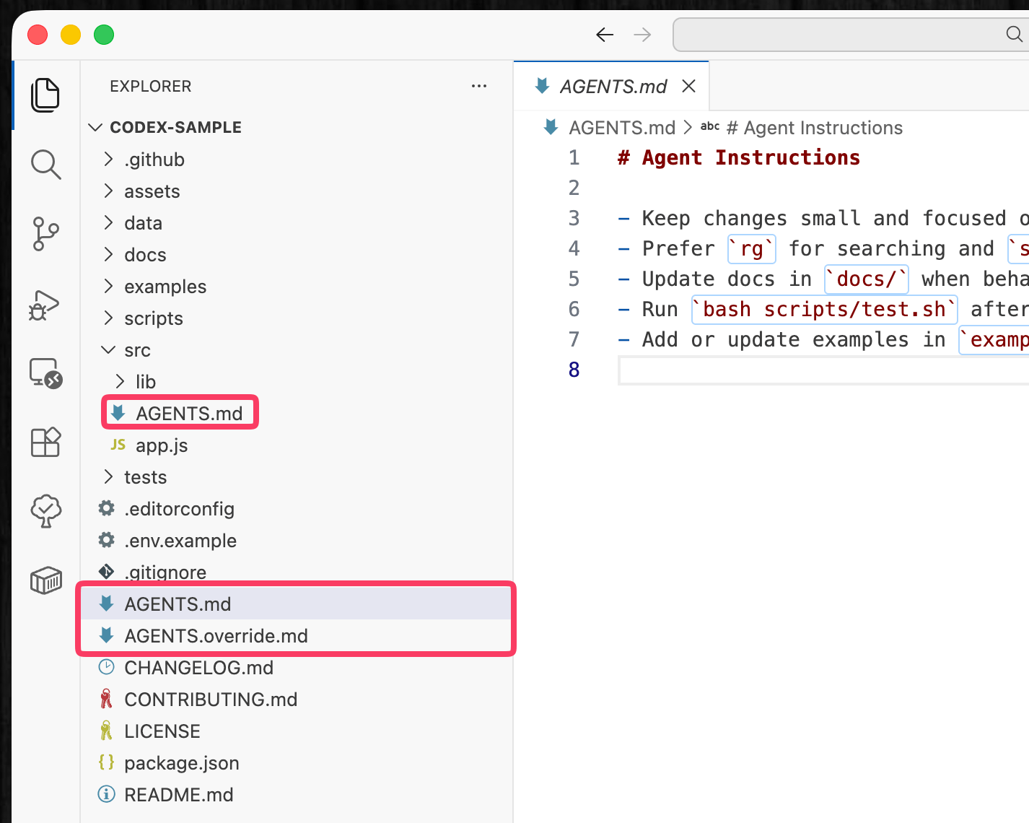1029x823 pixels.
Task: Open the Search view icon
Action: 45,165
